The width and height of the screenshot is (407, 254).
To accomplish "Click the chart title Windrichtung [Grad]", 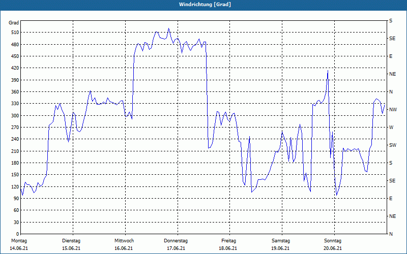I will (205, 5).
